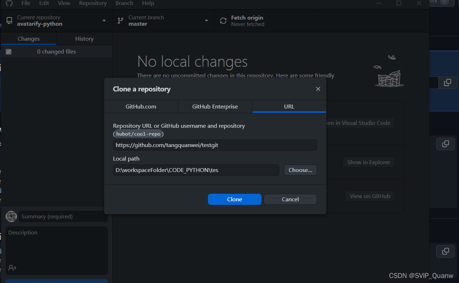Click the lowest copy icon in background window
Image resolution: width=459 pixels, height=283 pixels.
coord(445,251)
